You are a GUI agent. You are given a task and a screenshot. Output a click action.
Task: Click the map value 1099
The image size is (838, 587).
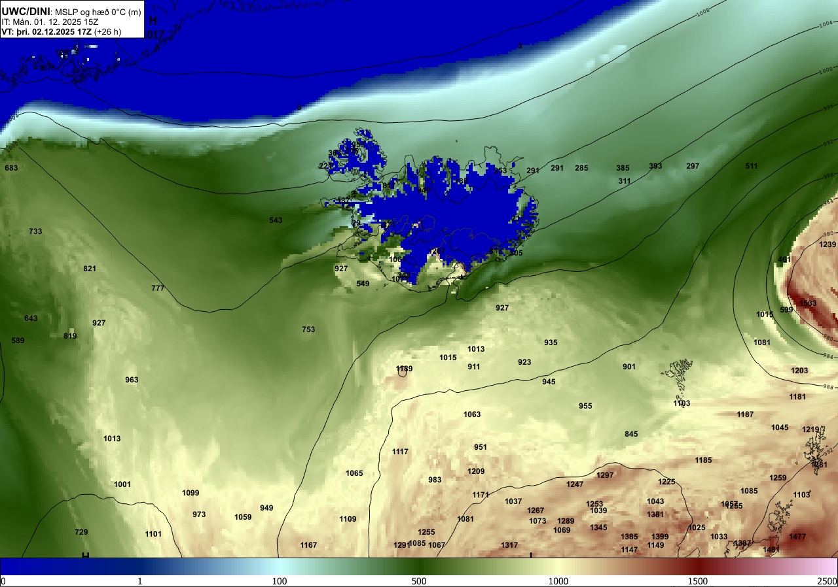click(191, 493)
